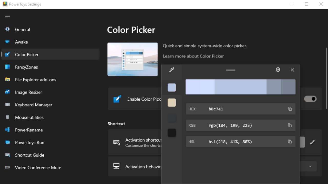
Task: Click the File Explorer add-ons icon
Action: coord(7,79)
